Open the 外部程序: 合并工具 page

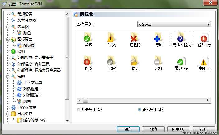[34, 64]
